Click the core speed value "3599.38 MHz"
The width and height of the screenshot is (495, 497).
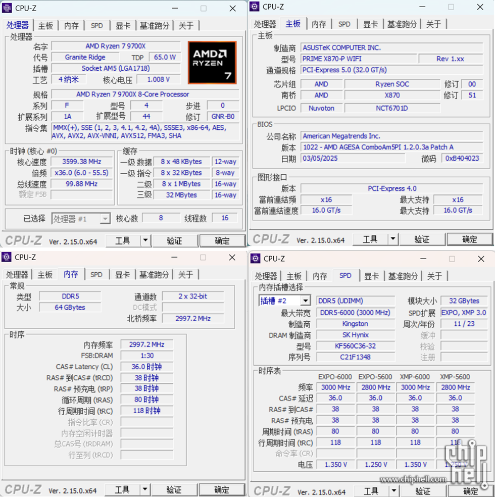pyautogui.click(x=81, y=162)
